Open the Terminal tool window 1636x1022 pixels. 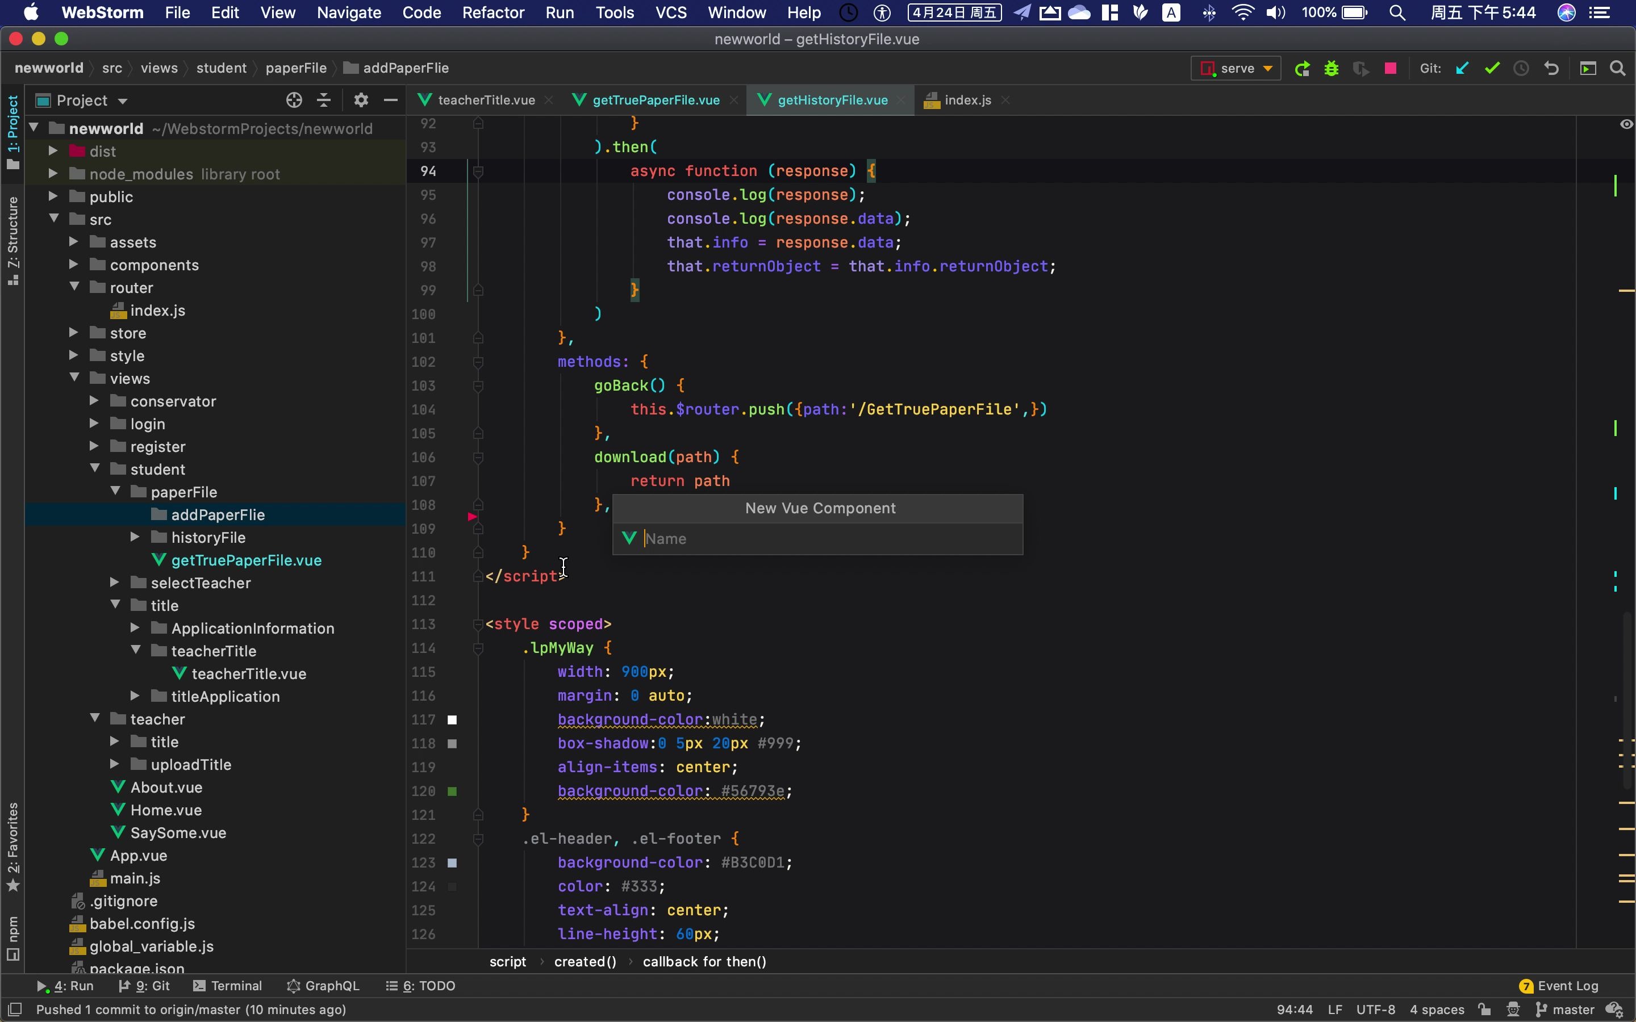227,986
